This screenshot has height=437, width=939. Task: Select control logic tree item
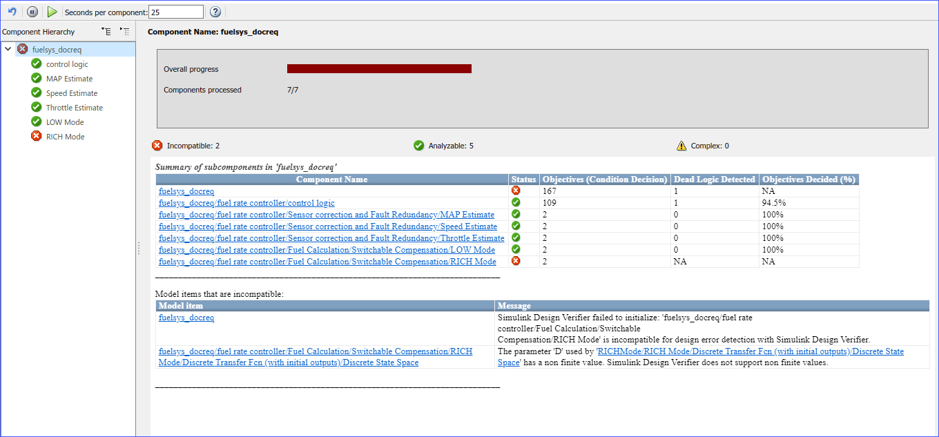point(67,64)
